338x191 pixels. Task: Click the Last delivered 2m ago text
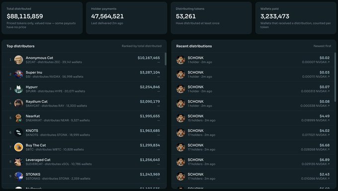point(107,23)
